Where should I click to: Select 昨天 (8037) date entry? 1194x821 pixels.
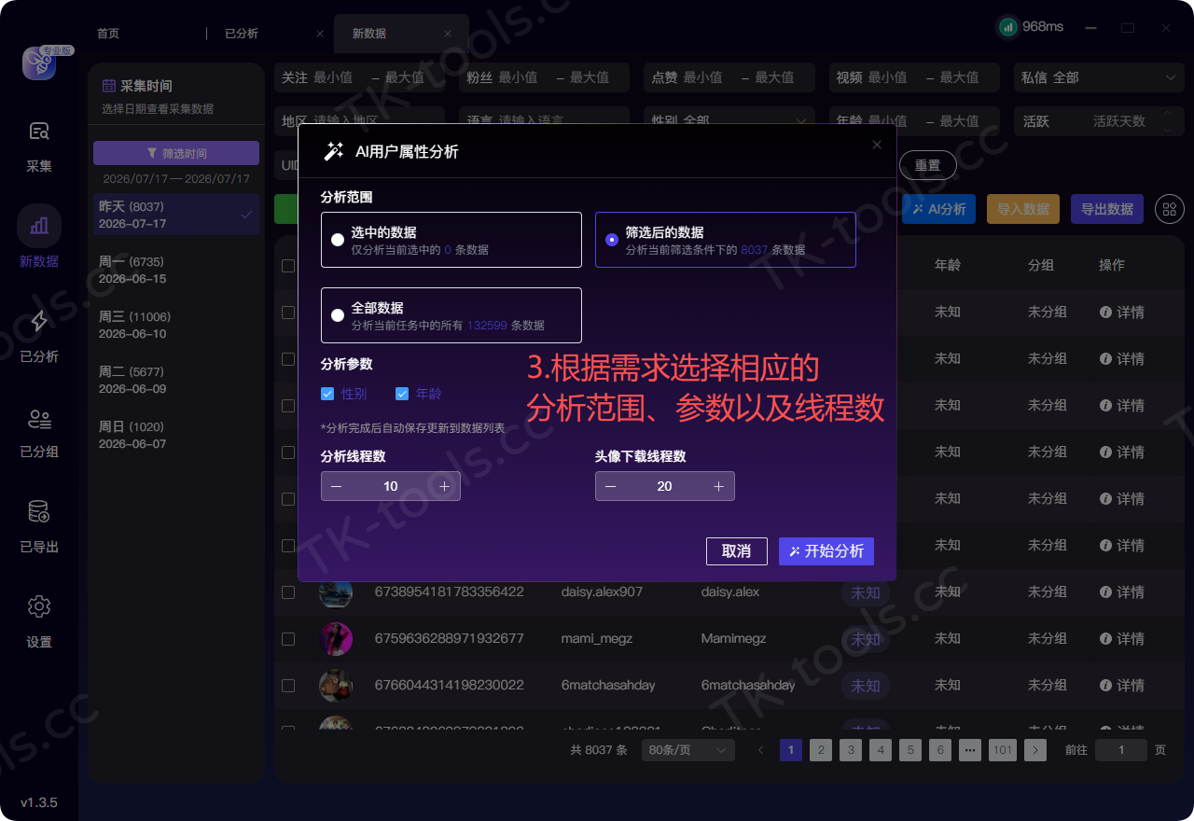tap(176, 215)
